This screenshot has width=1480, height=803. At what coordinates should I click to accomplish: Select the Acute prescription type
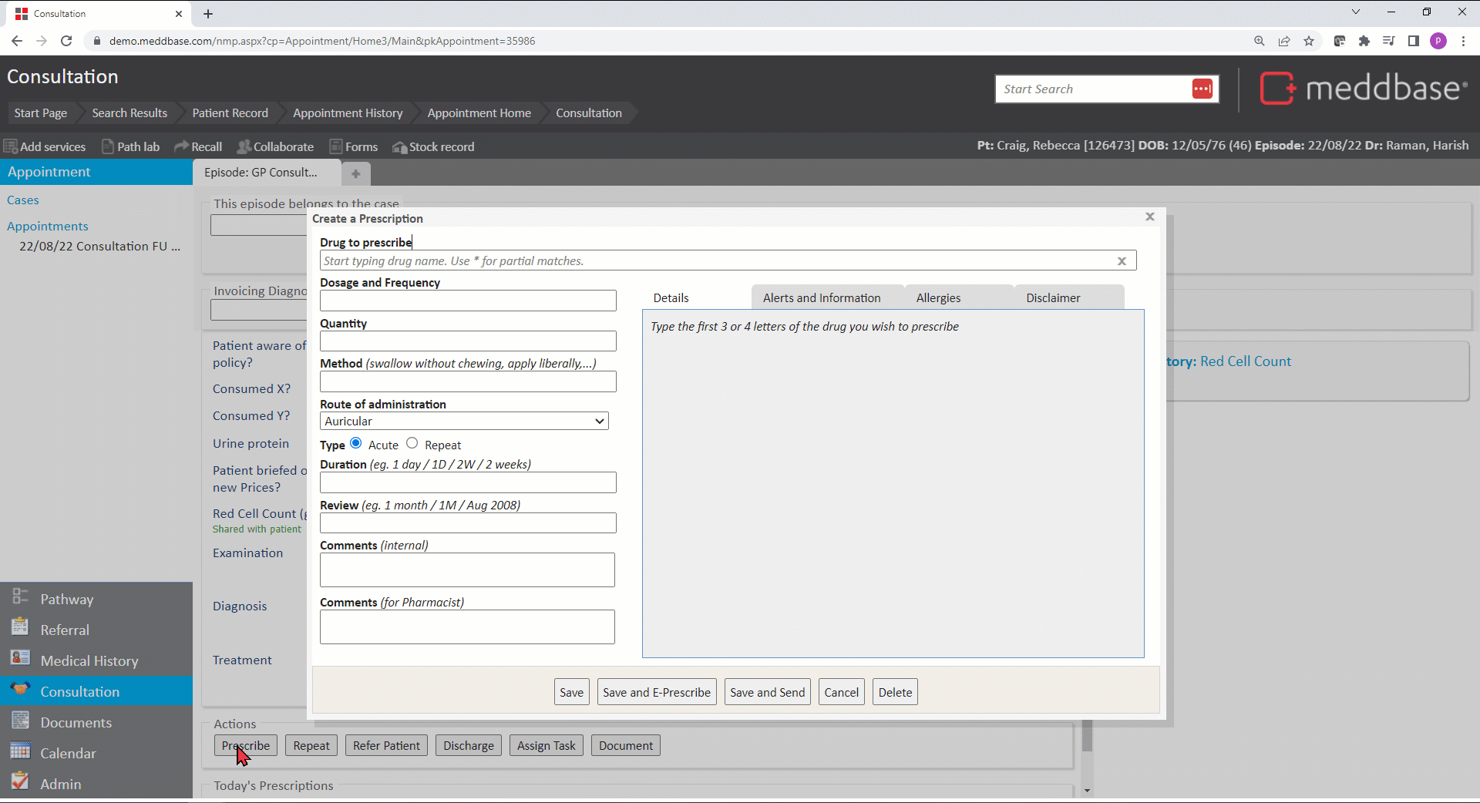pos(356,443)
